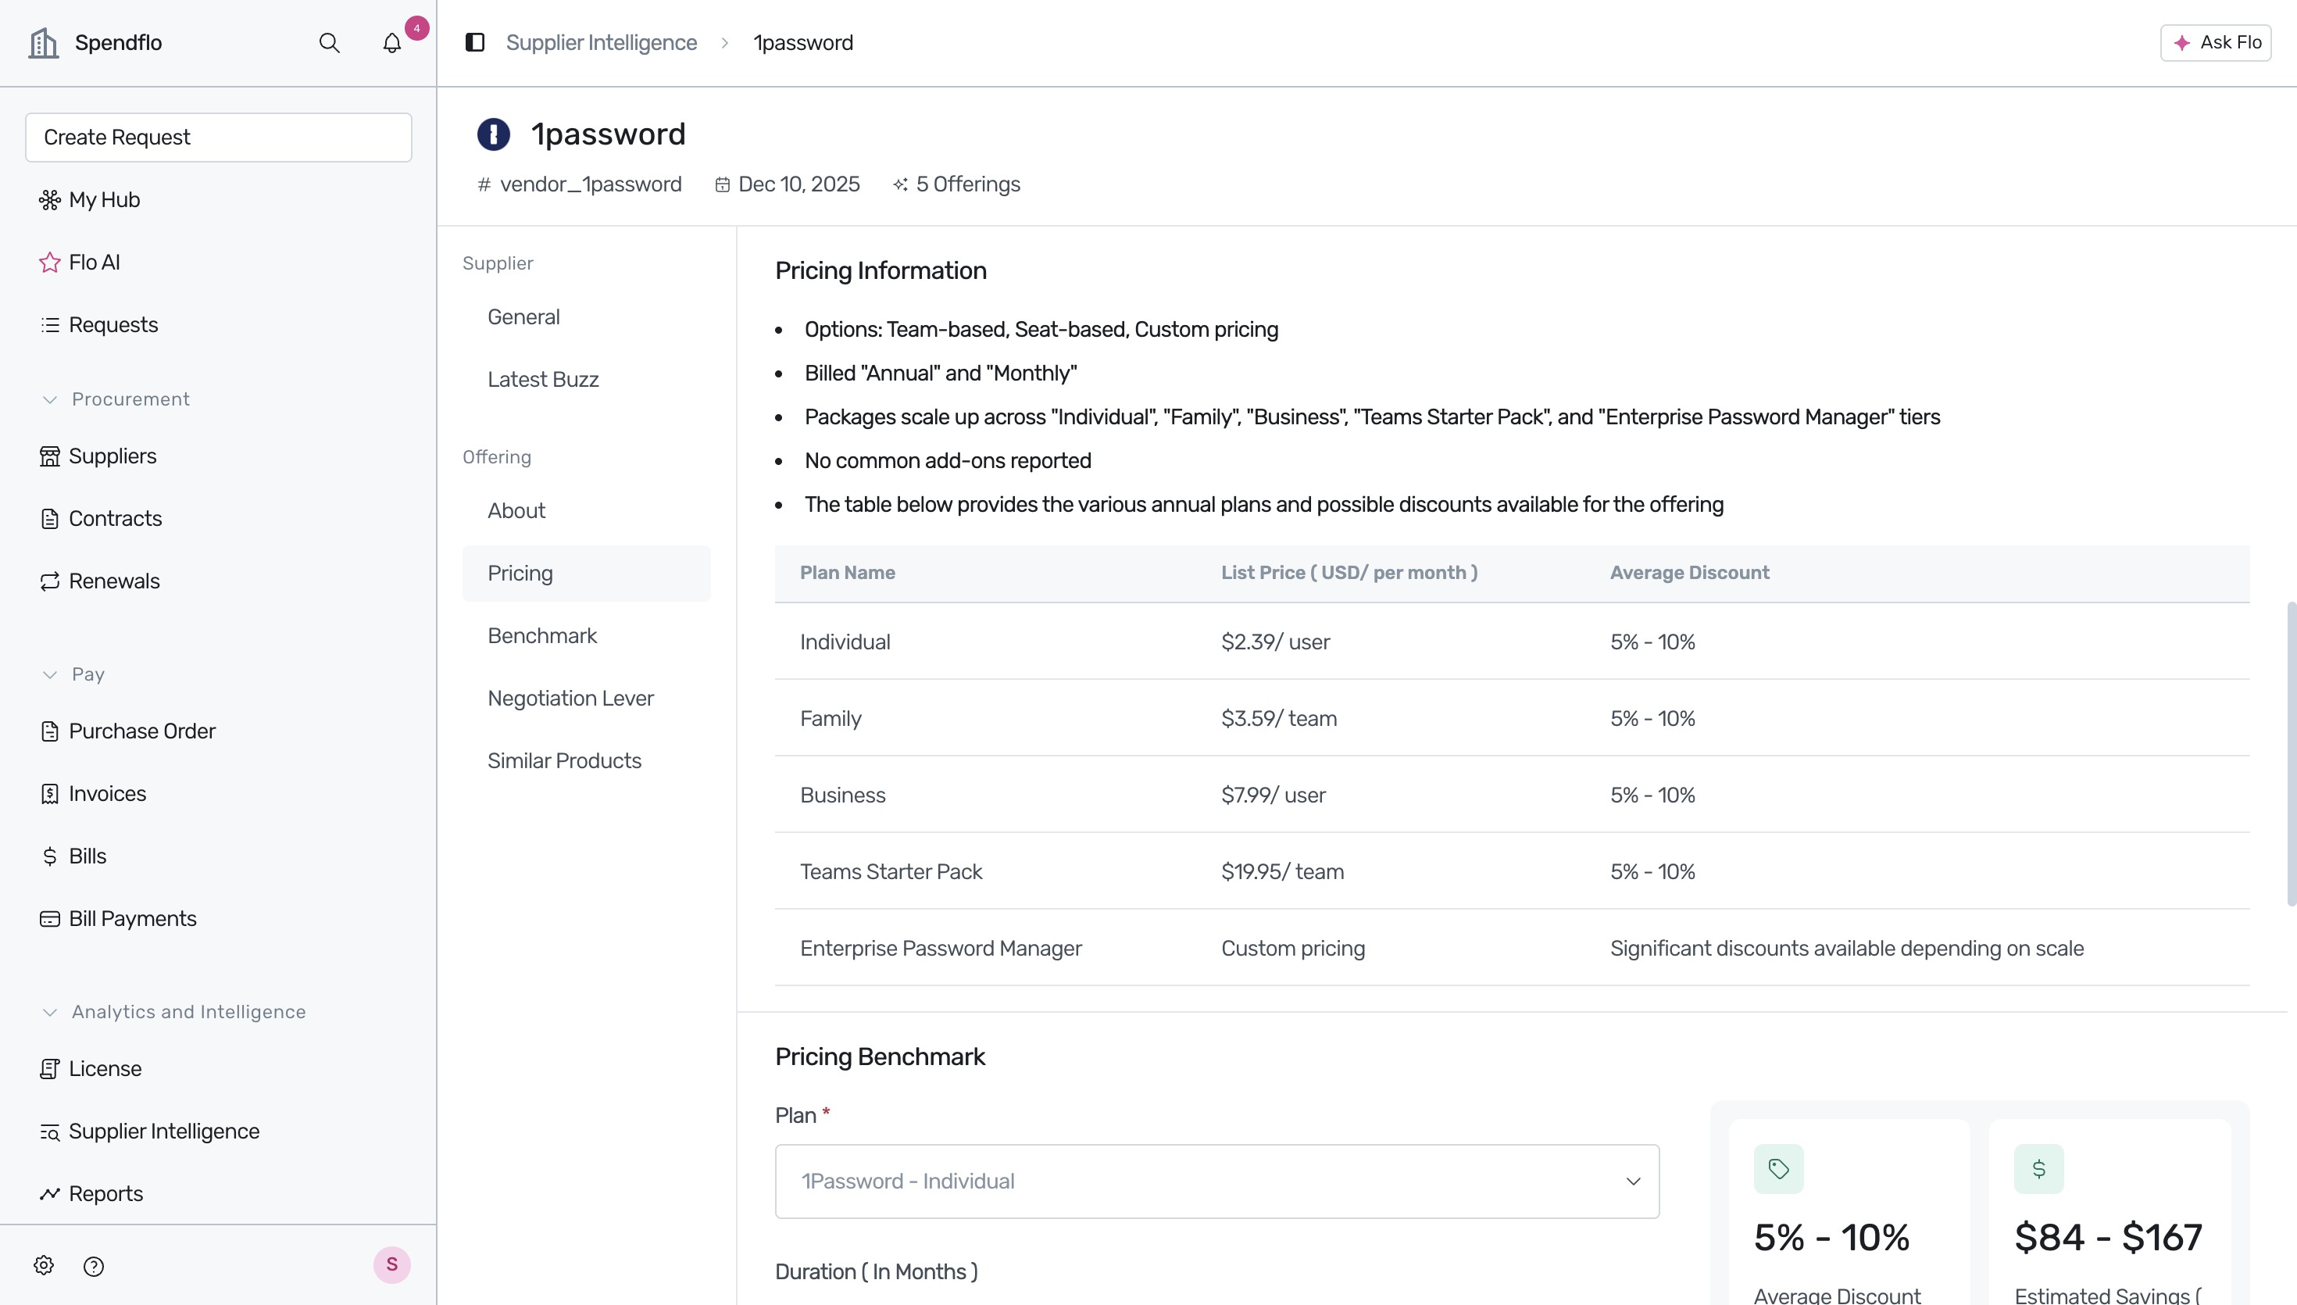Image resolution: width=2297 pixels, height=1305 pixels.
Task: Open Bill Payments in sidebar
Action: [x=132, y=919]
